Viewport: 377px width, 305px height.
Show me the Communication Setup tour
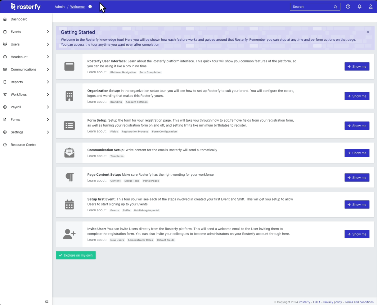tap(357, 153)
